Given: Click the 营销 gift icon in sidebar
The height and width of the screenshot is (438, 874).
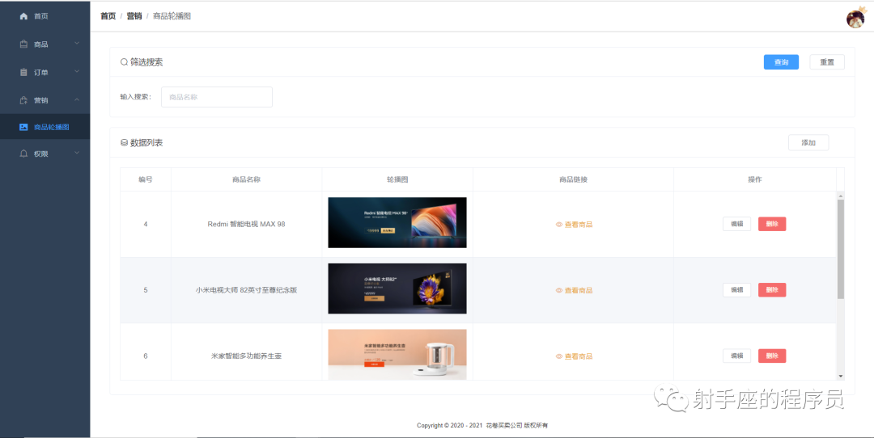Looking at the screenshot, I should (x=23, y=100).
